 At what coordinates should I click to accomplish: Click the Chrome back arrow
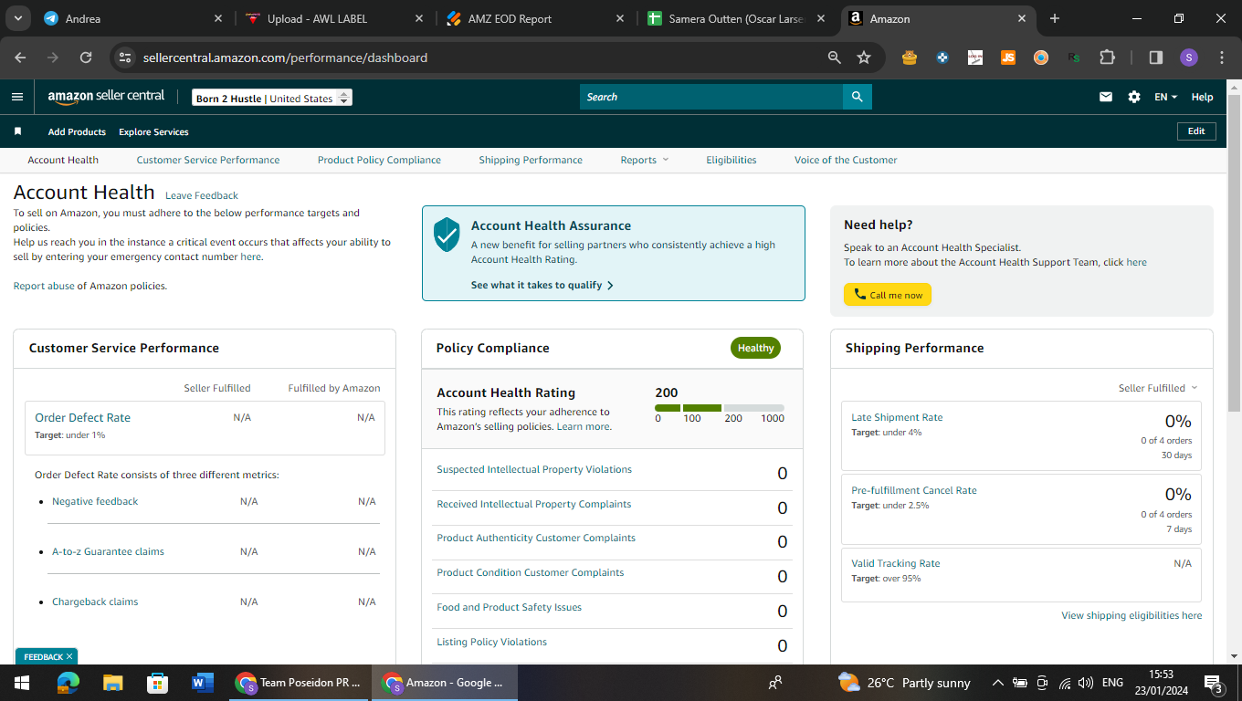pyautogui.click(x=20, y=58)
